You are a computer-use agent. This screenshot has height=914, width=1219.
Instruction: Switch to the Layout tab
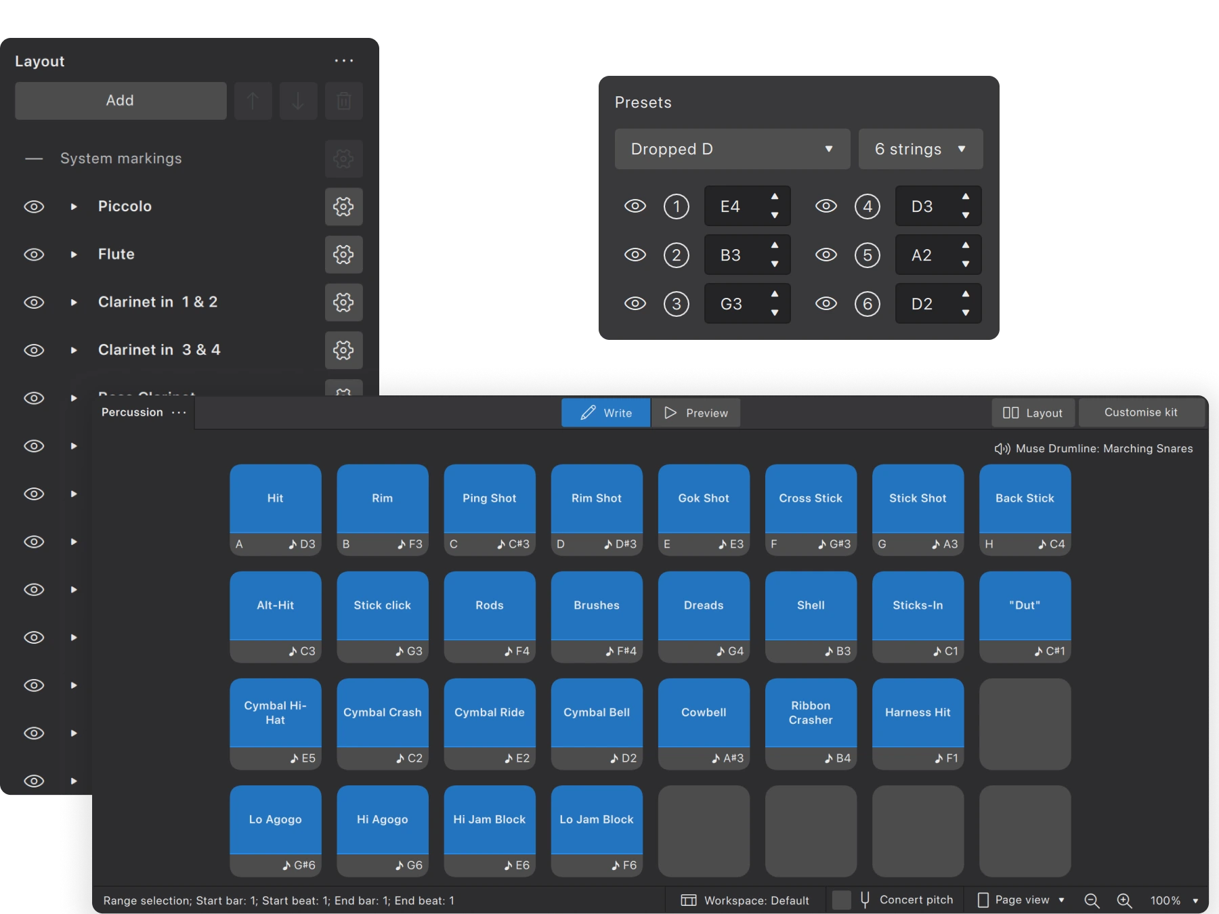coord(1032,412)
